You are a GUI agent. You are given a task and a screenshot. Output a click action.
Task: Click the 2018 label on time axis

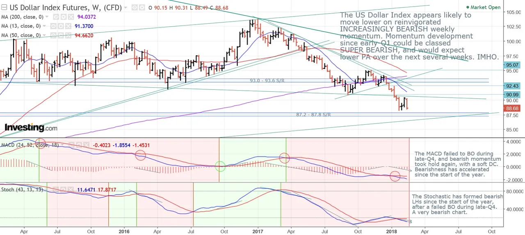coord(391,231)
